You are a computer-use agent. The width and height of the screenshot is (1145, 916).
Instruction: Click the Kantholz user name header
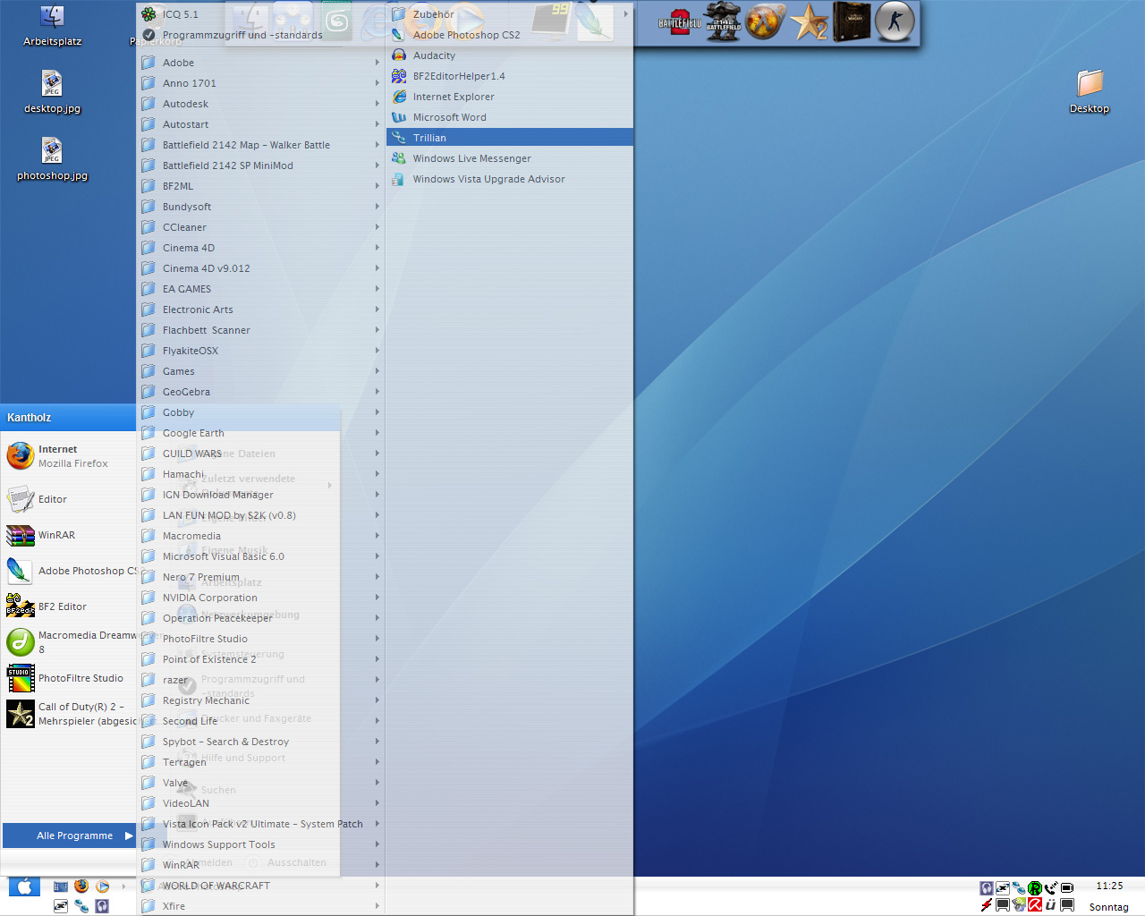30,418
